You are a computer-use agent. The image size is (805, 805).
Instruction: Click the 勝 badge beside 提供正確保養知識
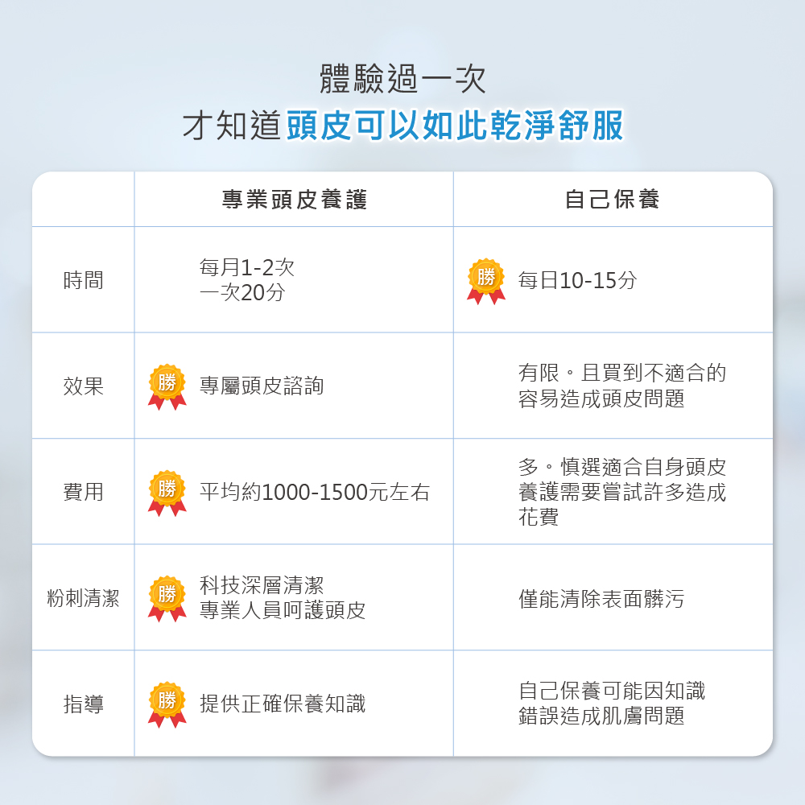click(167, 704)
